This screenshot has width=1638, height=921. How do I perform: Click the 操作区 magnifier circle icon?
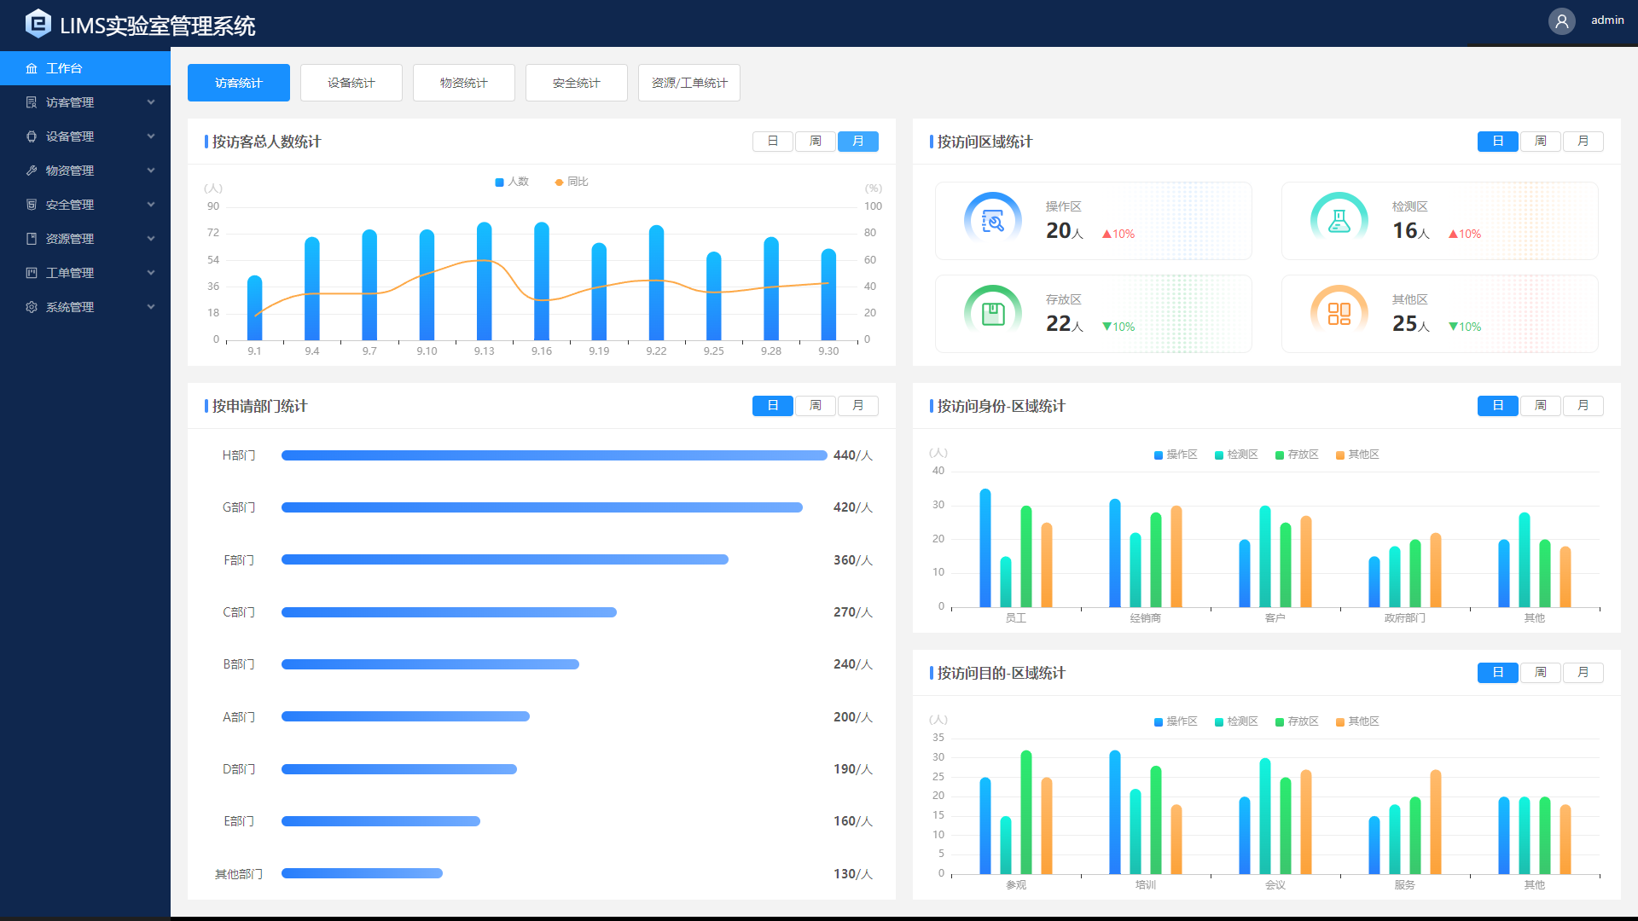[x=992, y=221]
